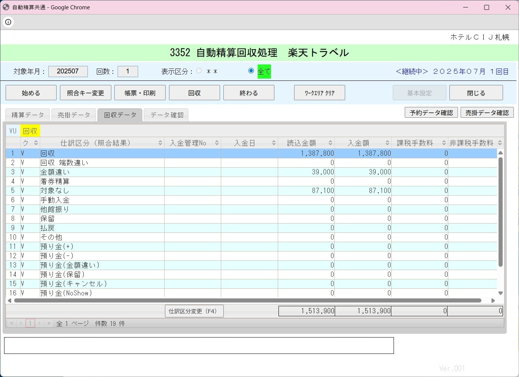Viewport: 519px width, 377px height.
Task: Click the 照合キー変更 button
Action: pos(86,93)
